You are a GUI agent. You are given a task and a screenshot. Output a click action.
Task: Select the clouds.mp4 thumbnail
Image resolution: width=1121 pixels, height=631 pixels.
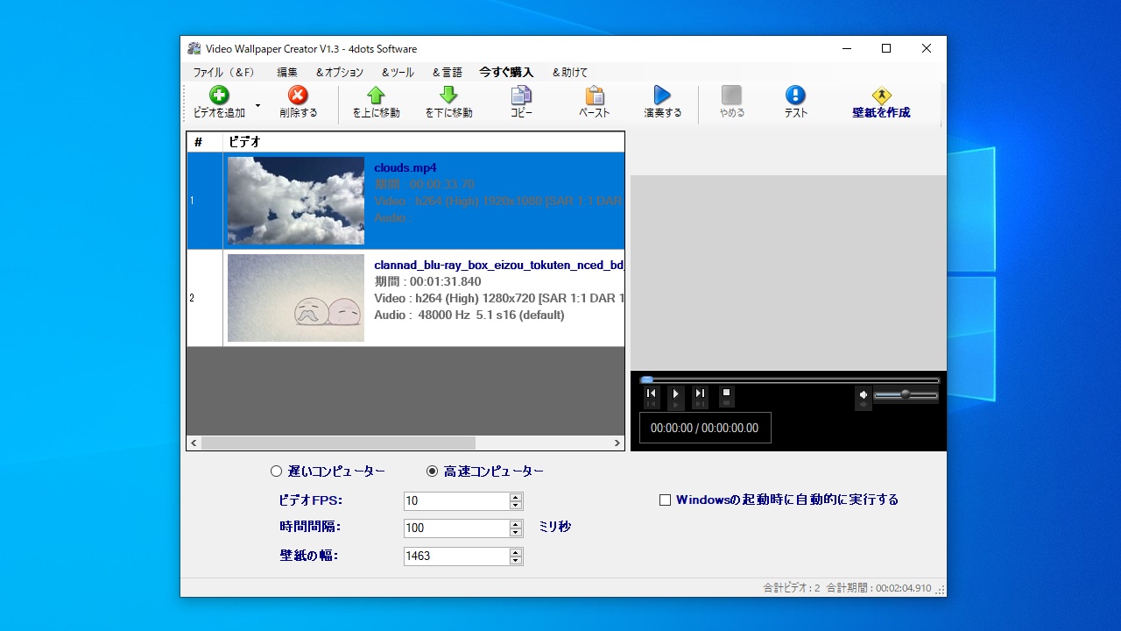coord(296,201)
